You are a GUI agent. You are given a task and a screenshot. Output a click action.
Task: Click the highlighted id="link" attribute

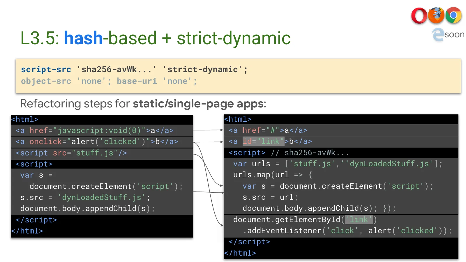[x=263, y=141]
